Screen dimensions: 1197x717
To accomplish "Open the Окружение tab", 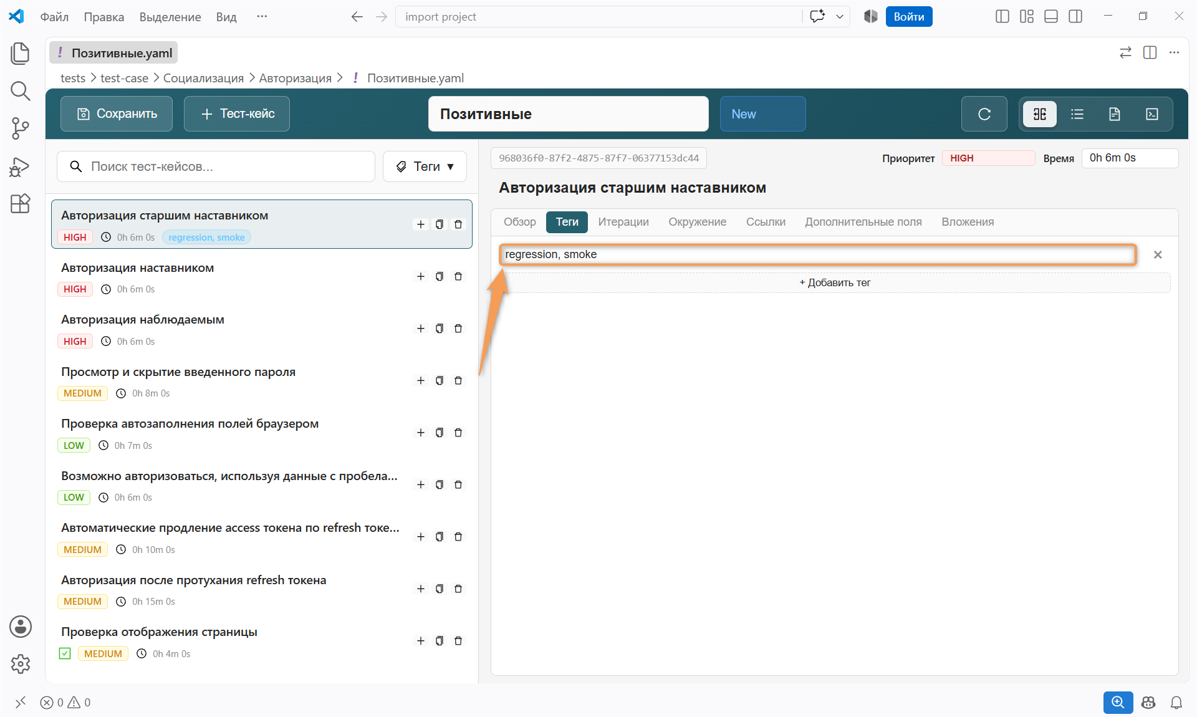I will pyautogui.click(x=698, y=222).
